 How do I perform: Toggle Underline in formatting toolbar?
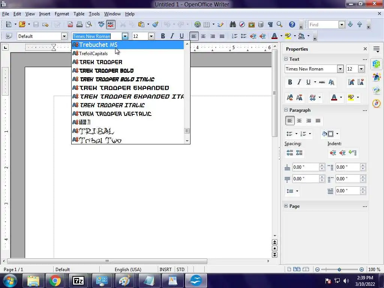tap(181, 36)
